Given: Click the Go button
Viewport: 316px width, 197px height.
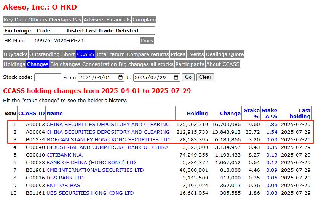Looking at the screenshot, I should [188, 77].
